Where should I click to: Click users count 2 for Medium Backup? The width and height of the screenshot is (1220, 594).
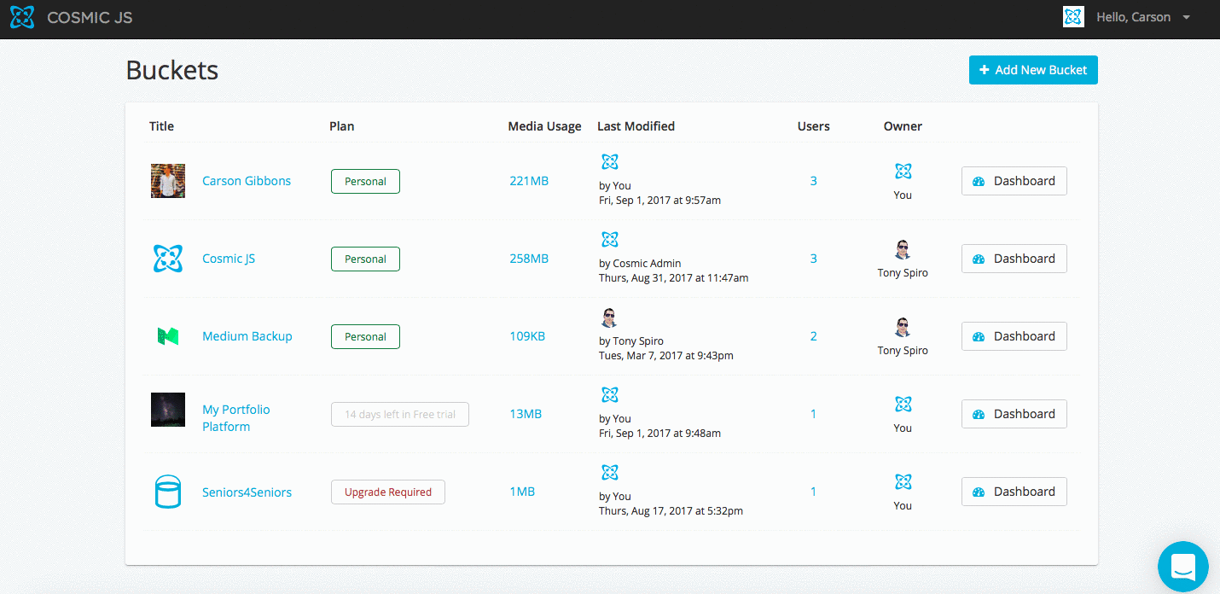pos(814,336)
